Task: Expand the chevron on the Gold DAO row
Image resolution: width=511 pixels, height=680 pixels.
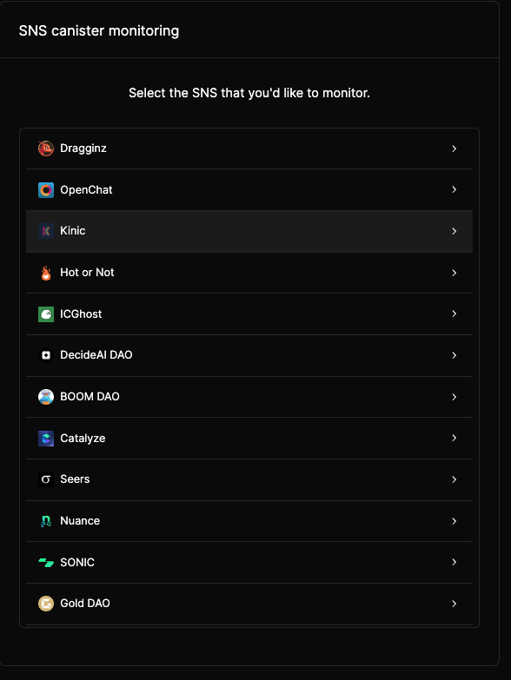Action: 455,604
